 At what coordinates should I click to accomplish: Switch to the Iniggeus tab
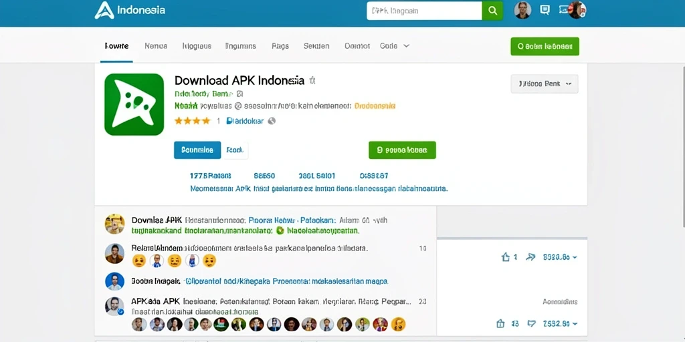(x=197, y=46)
